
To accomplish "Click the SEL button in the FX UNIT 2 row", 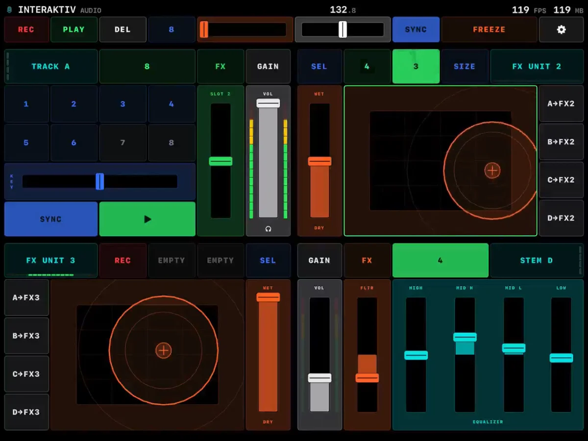I will click(x=319, y=66).
